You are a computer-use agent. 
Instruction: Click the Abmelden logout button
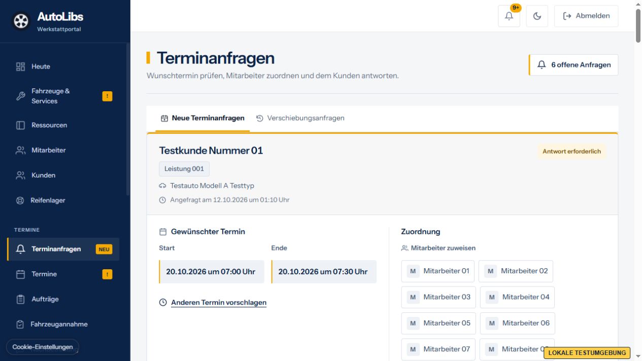click(586, 16)
